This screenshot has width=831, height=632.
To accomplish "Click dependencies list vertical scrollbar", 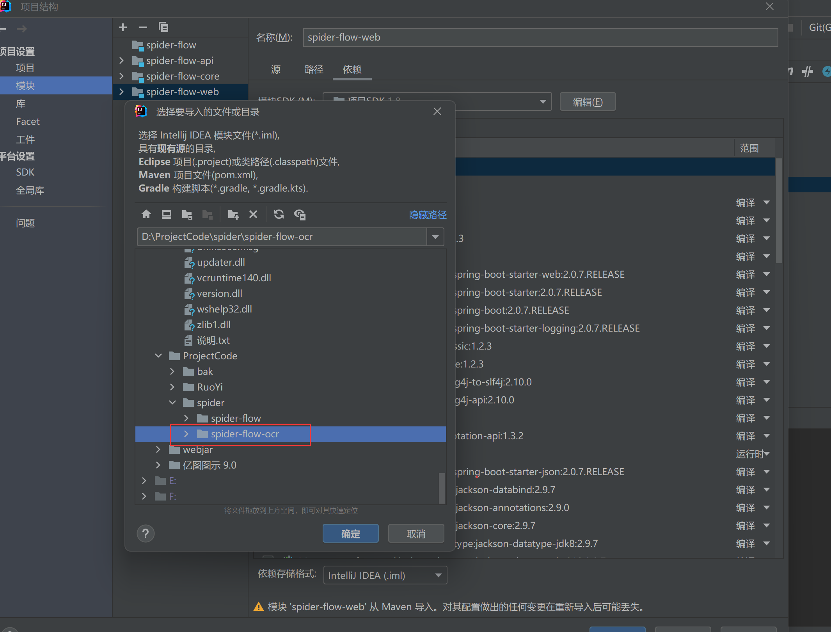I will point(779,211).
